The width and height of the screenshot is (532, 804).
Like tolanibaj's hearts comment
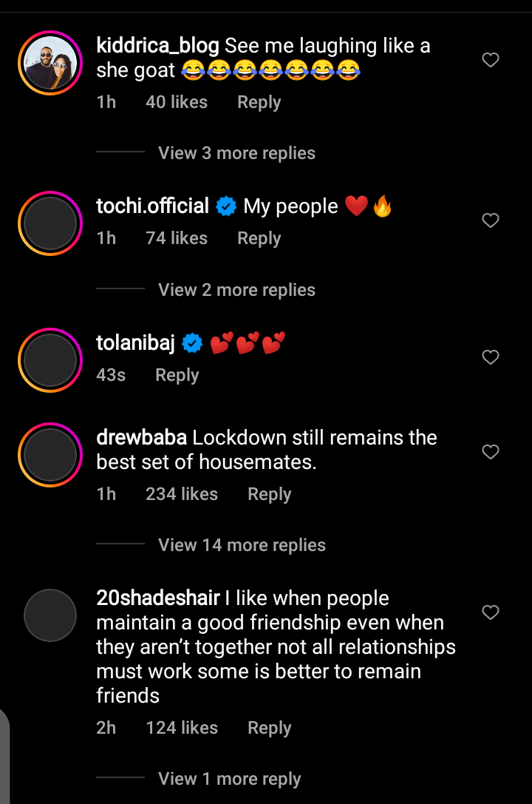tap(491, 357)
